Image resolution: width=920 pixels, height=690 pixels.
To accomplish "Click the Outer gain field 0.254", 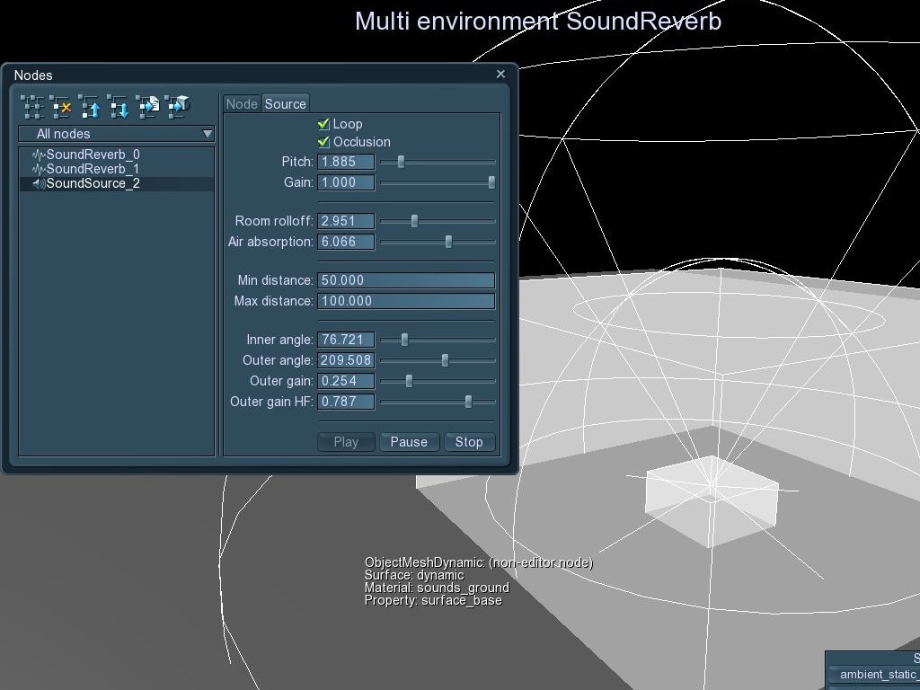I will tap(346, 381).
